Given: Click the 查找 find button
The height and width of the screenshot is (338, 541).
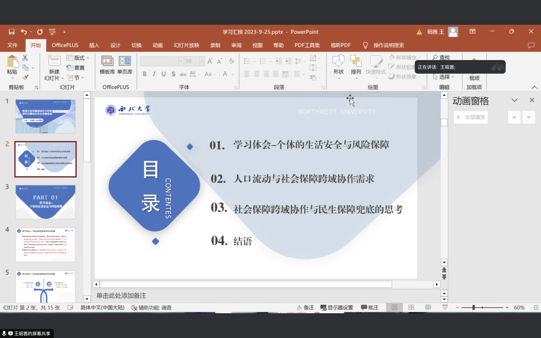Looking at the screenshot, I should click(x=441, y=58).
